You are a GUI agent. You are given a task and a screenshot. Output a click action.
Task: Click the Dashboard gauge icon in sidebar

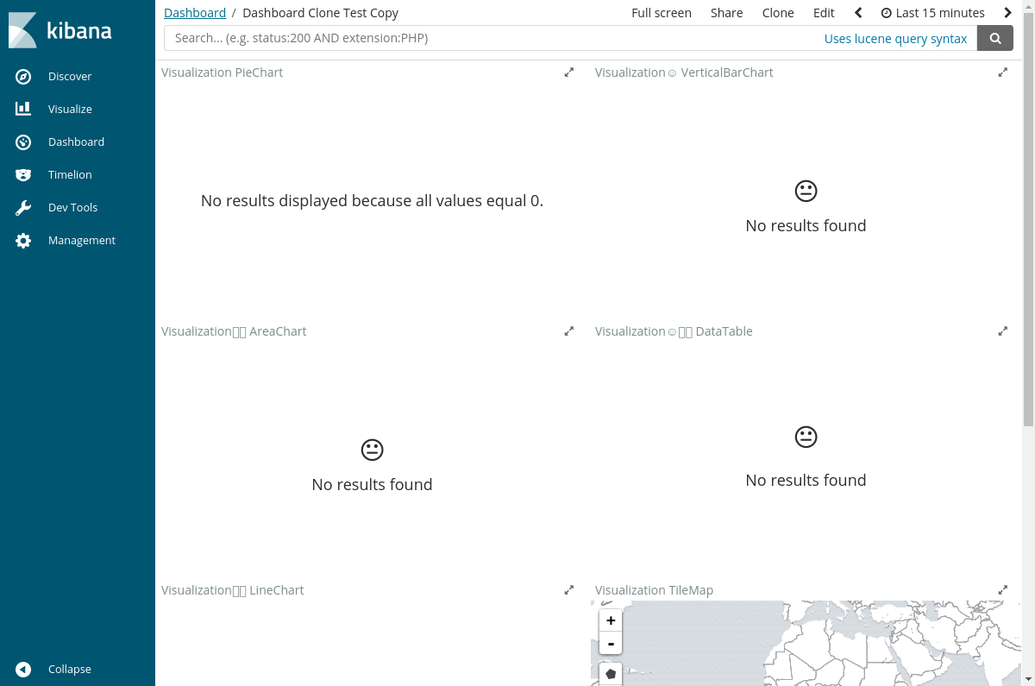click(23, 142)
